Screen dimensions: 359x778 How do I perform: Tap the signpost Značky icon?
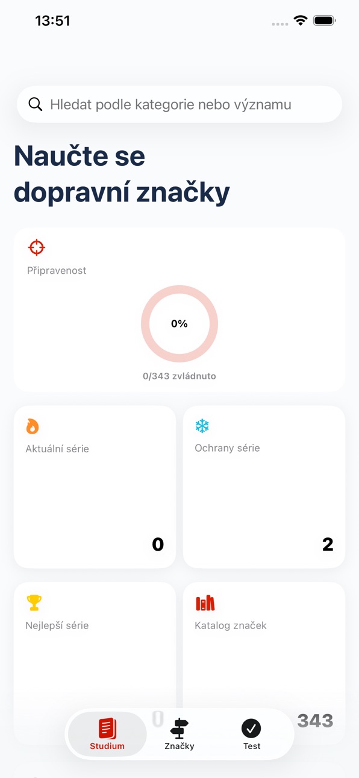coord(179,729)
